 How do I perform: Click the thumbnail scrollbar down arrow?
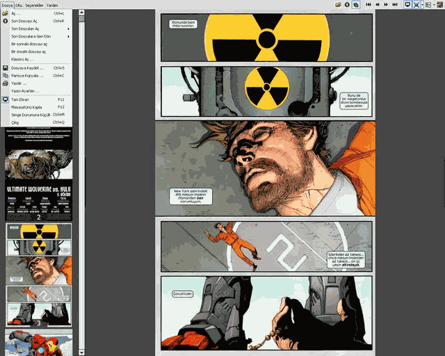81,353
